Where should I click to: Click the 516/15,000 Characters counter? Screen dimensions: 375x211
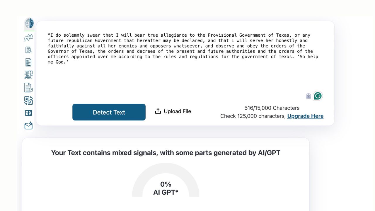tap(272, 108)
